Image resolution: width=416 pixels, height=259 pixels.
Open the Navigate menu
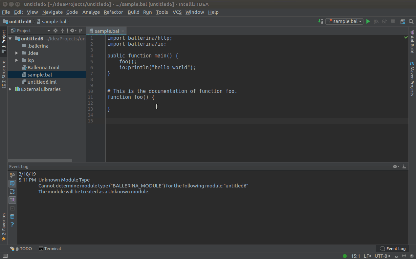(53, 12)
